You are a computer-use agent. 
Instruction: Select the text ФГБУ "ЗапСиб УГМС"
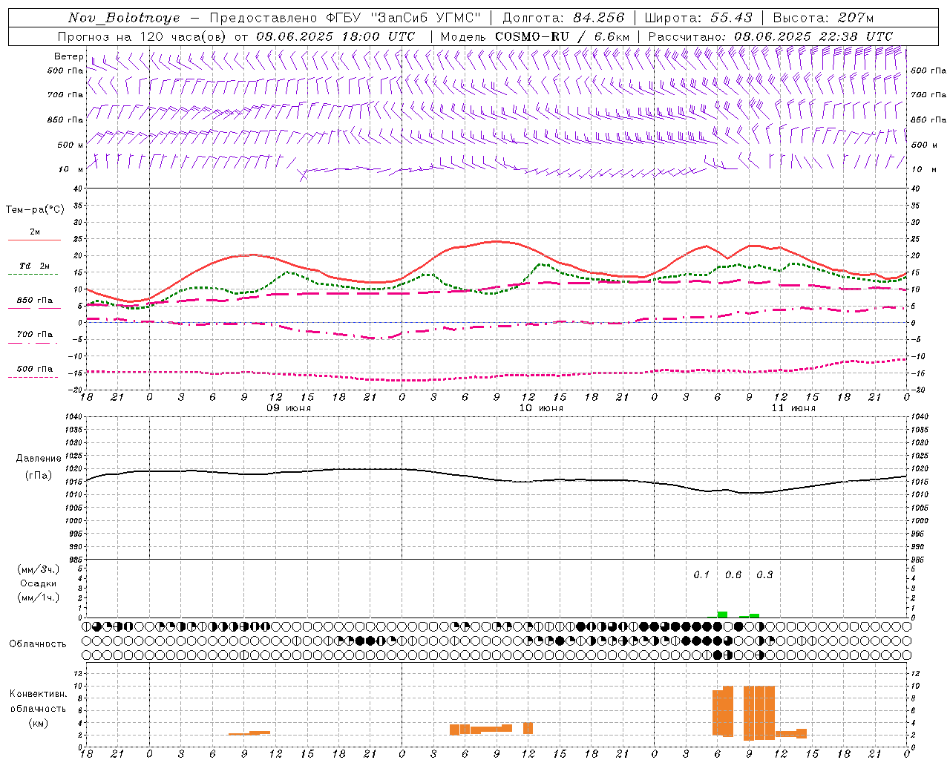pyautogui.click(x=403, y=18)
